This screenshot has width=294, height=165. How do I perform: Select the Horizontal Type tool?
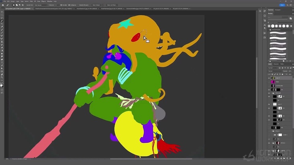coord(2,62)
